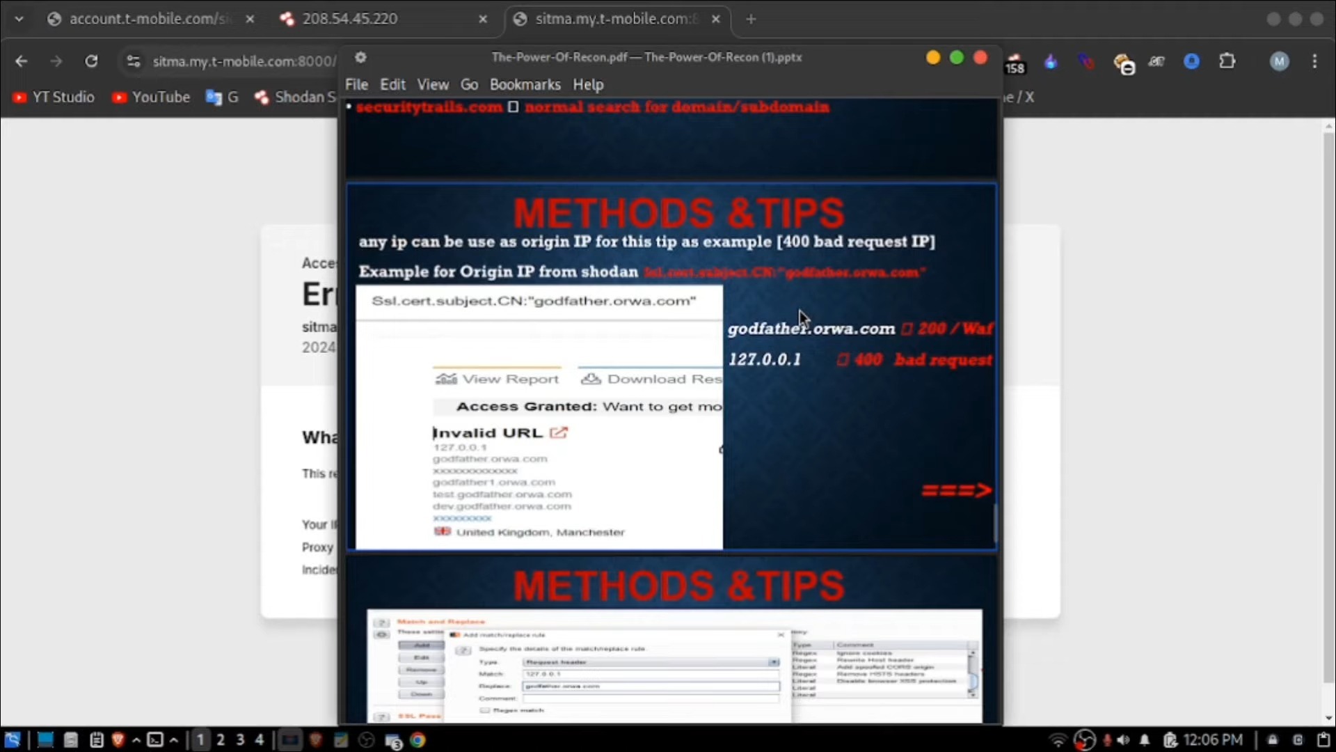Open the Edit menu in the PDF viewer
This screenshot has width=1336, height=752.
(x=392, y=84)
